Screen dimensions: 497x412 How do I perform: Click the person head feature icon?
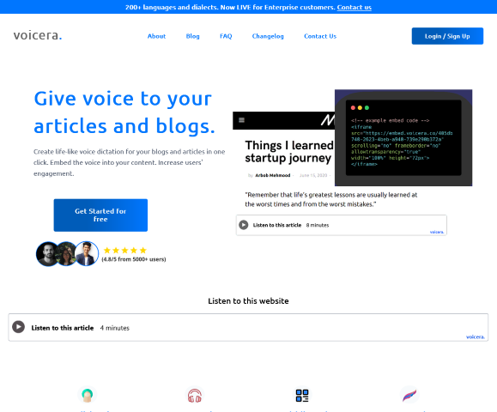[88, 395]
